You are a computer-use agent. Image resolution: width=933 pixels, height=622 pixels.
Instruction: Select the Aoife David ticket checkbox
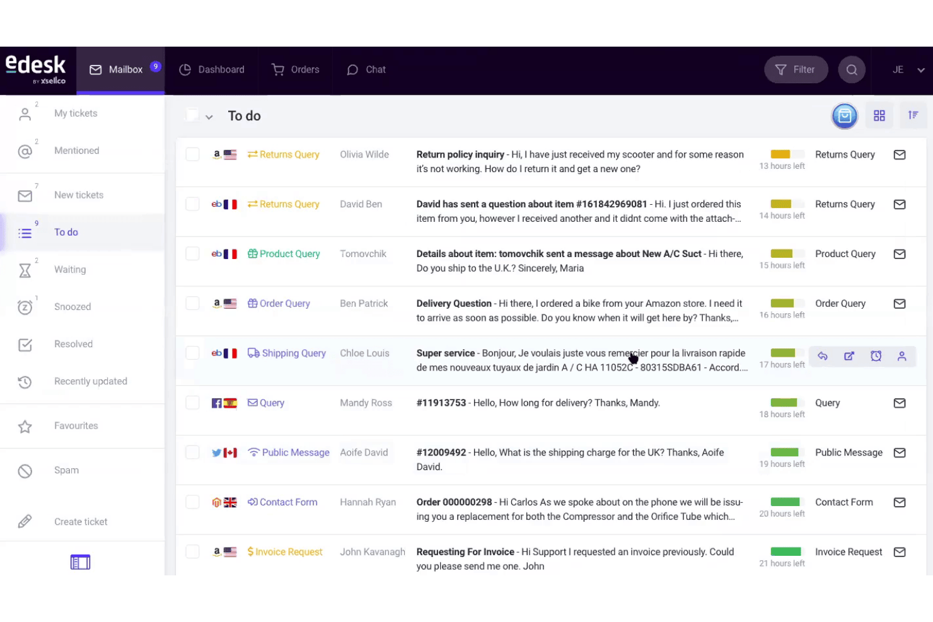[x=192, y=453]
